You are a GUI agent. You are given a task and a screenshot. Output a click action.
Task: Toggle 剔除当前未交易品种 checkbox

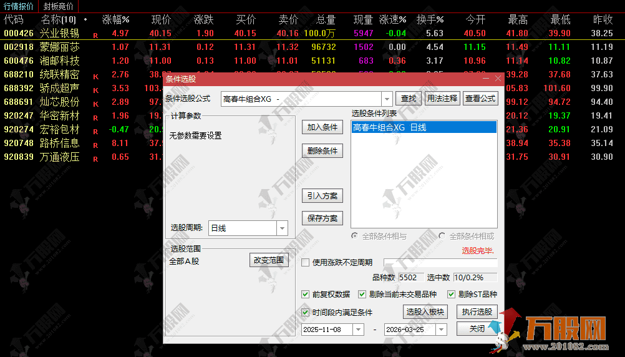pyautogui.click(x=362, y=295)
